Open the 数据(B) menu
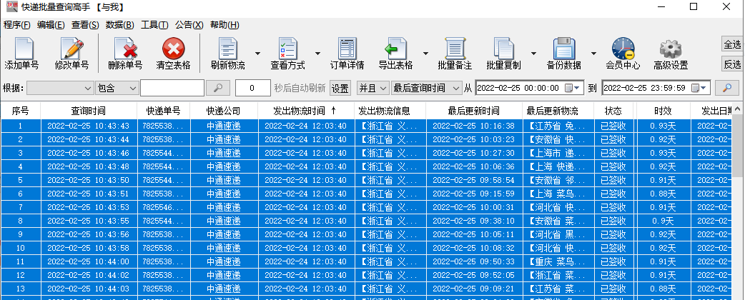 click(119, 25)
